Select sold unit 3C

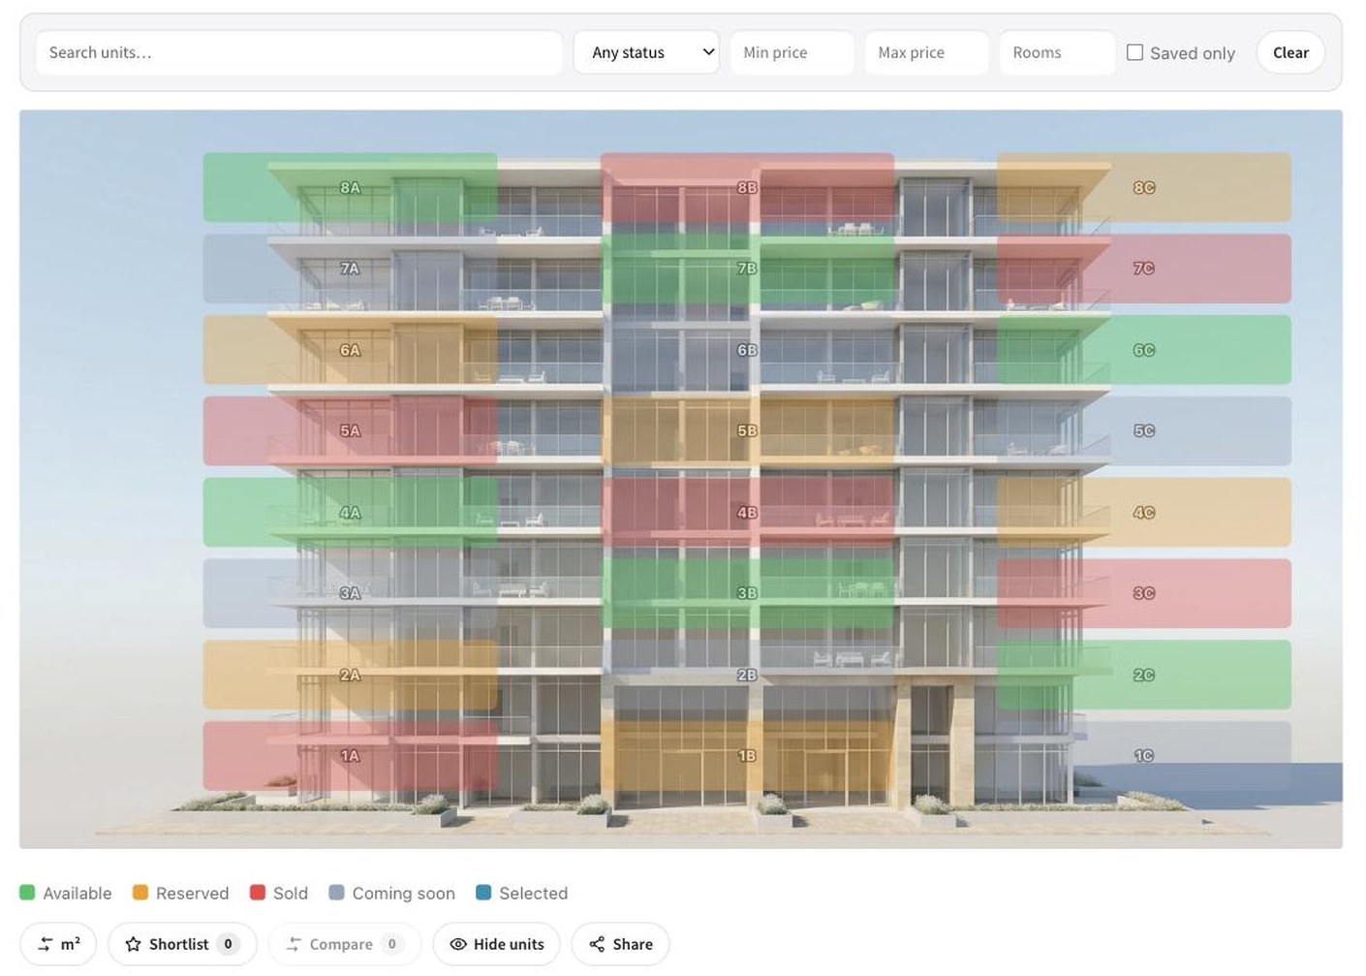click(1144, 593)
